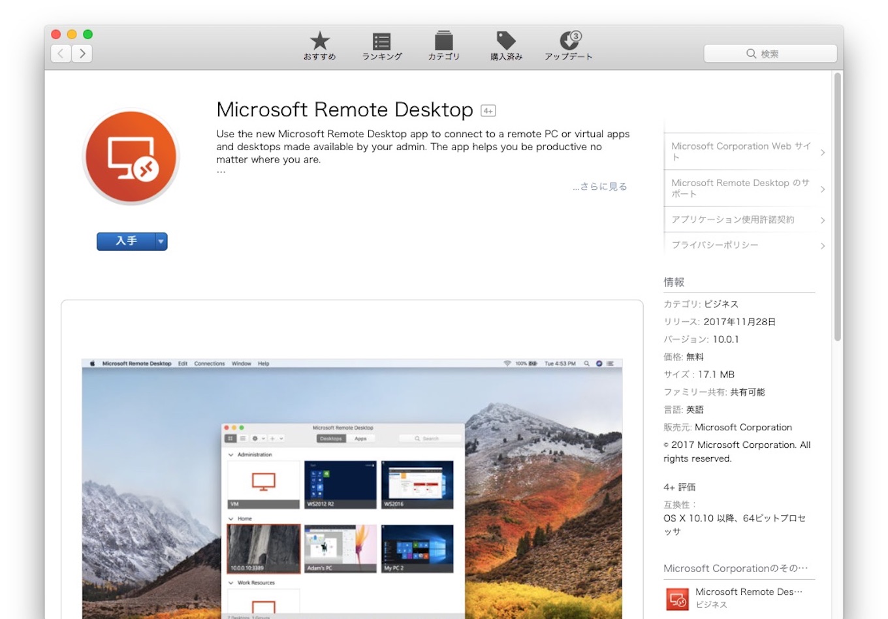Screen dimensions: 888x619
Task: Click the 入手 (Get) button
Action: point(126,242)
